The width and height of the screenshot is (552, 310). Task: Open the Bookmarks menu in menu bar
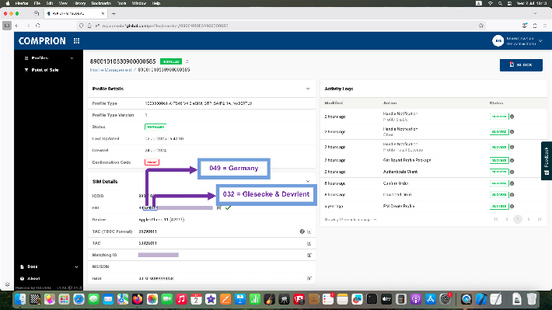click(x=101, y=3)
